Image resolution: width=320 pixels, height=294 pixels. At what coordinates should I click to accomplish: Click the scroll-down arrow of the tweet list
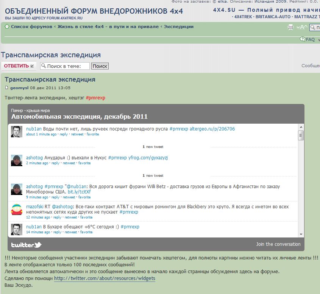(301, 234)
